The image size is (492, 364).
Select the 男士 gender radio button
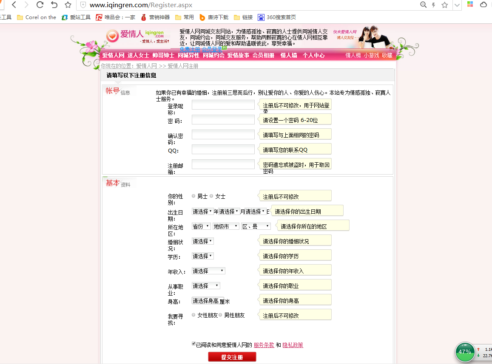pos(193,196)
